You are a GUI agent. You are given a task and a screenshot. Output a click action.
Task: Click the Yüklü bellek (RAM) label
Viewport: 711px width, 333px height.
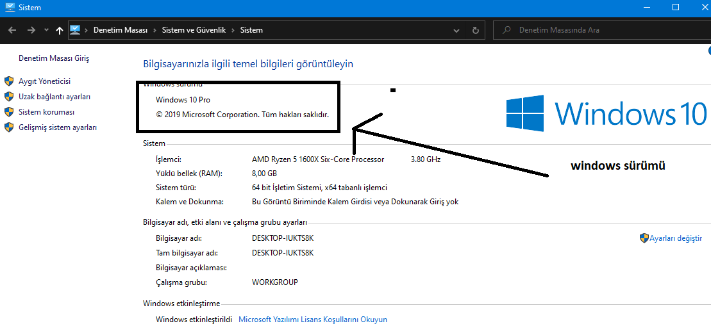coord(189,174)
